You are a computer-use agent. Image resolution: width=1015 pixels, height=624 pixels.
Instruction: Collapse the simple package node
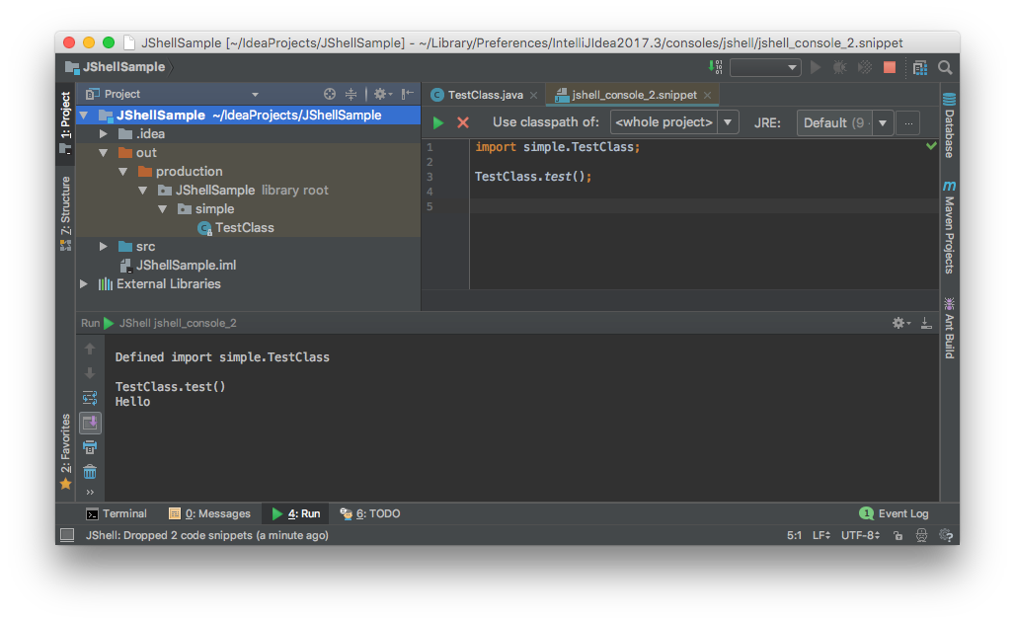pos(163,209)
